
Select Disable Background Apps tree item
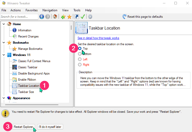[x=34, y=73]
